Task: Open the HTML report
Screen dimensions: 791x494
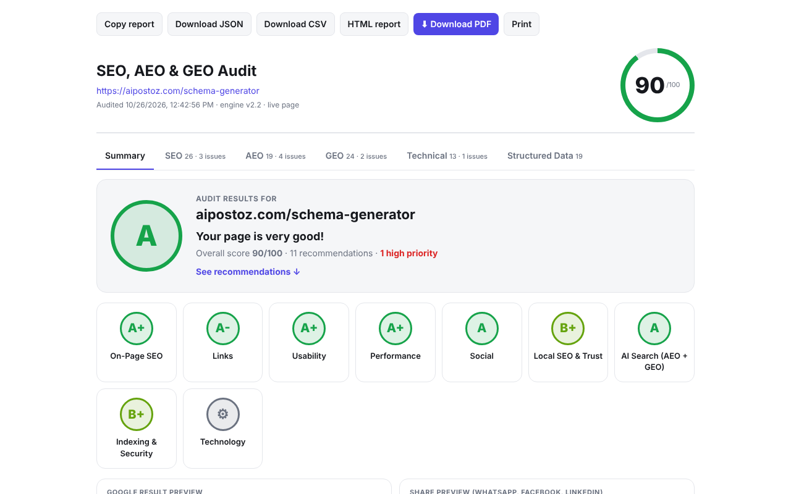Action: pos(374,24)
